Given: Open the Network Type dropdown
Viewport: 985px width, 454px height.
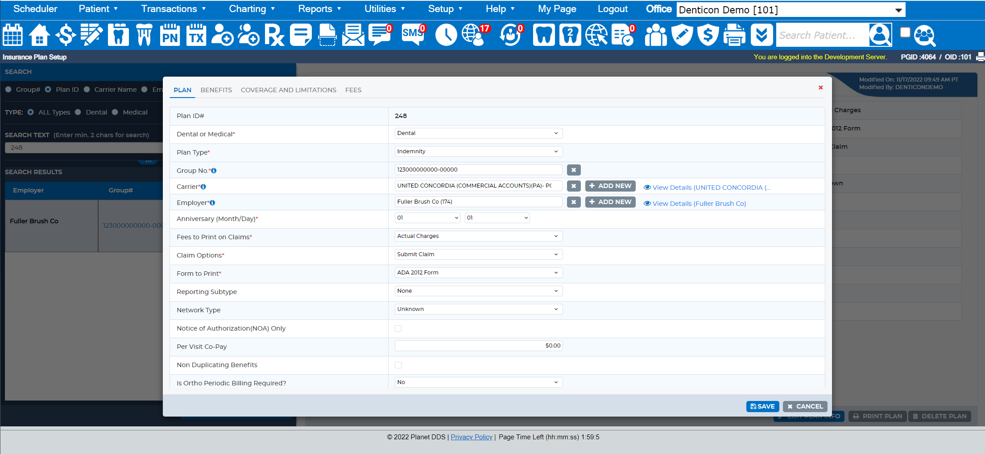Looking at the screenshot, I should pyautogui.click(x=479, y=309).
